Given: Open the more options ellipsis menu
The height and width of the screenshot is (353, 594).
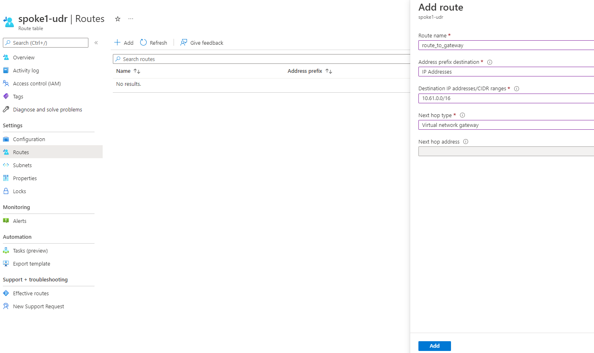Looking at the screenshot, I should pyautogui.click(x=131, y=19).
